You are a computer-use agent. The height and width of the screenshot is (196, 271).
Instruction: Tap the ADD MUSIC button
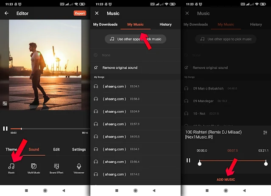coord(226,179)
